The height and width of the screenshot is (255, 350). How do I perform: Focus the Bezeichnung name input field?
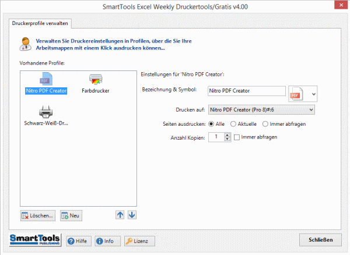[x=246, y=91]
